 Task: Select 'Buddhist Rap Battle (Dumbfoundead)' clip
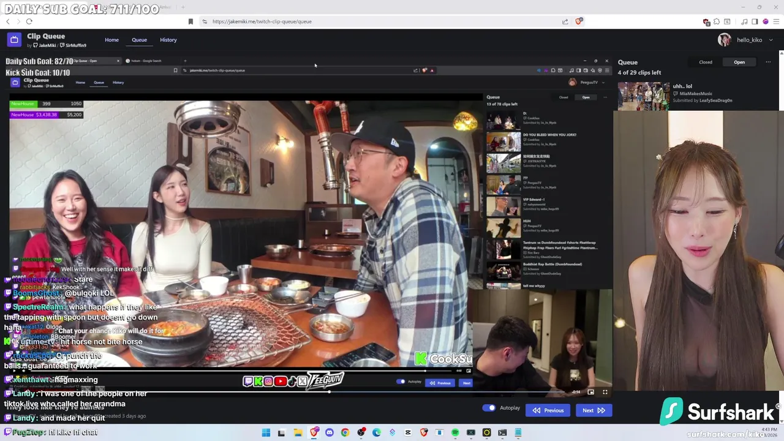552,265
